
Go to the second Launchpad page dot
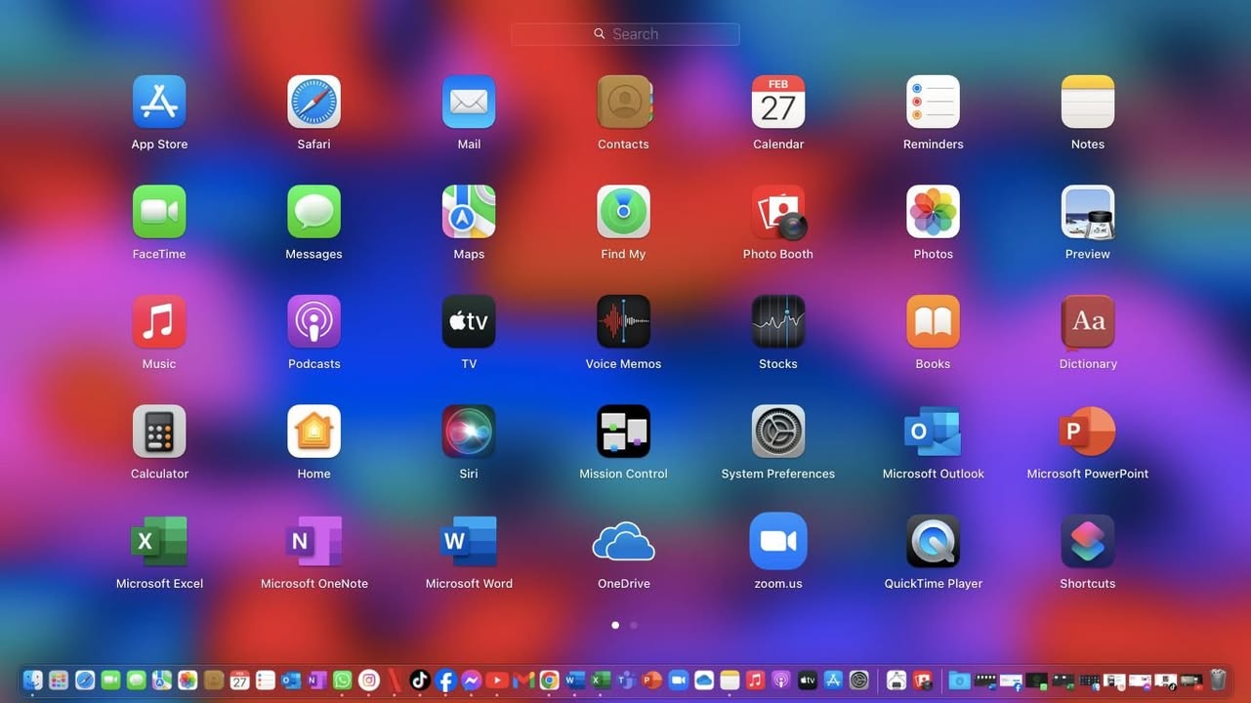click(x=634, y=625)
